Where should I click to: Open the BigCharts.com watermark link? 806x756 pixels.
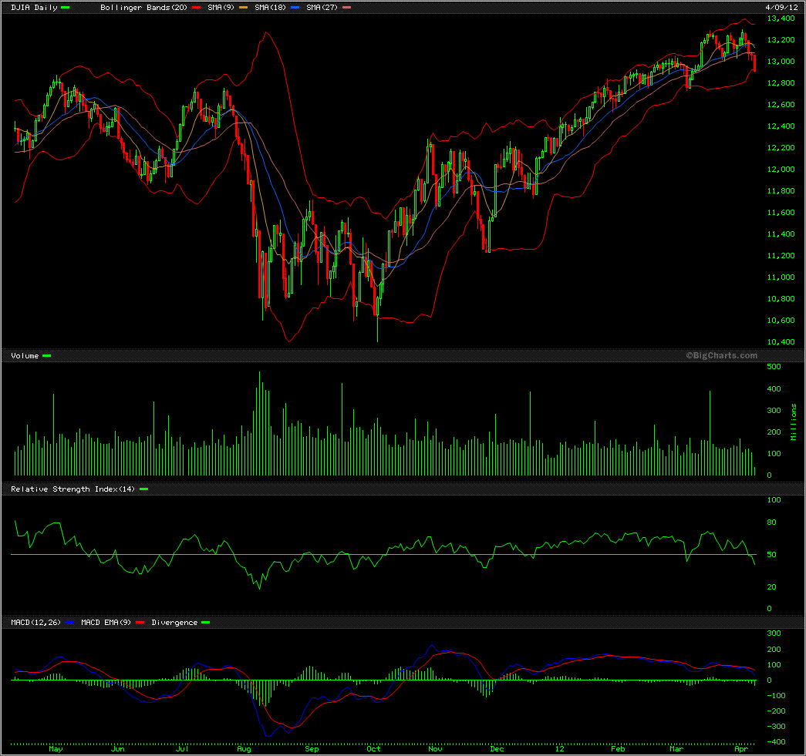click(x=721, y=355)
